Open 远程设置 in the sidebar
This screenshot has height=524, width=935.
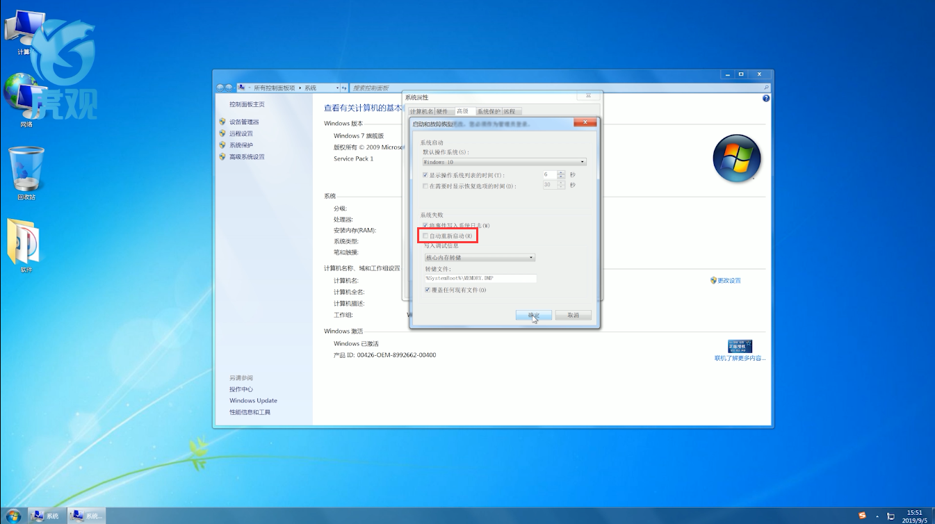tap(241, 133)
